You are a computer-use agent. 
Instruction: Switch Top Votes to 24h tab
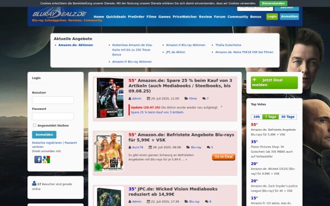point(256,116)
